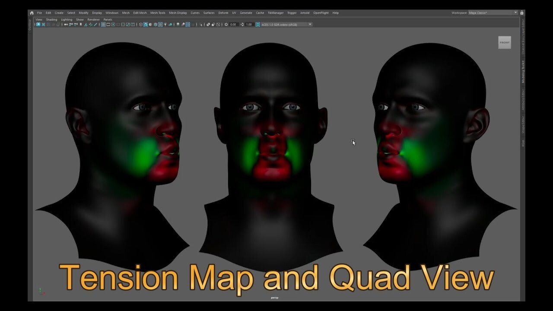Click the FRONT view axis indicator
The height and width of the screenshot is (311, 553).
[x=504, y=42]
